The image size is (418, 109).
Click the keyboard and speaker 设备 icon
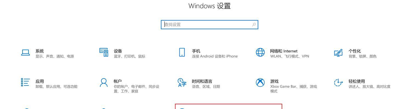coord(104,52)
